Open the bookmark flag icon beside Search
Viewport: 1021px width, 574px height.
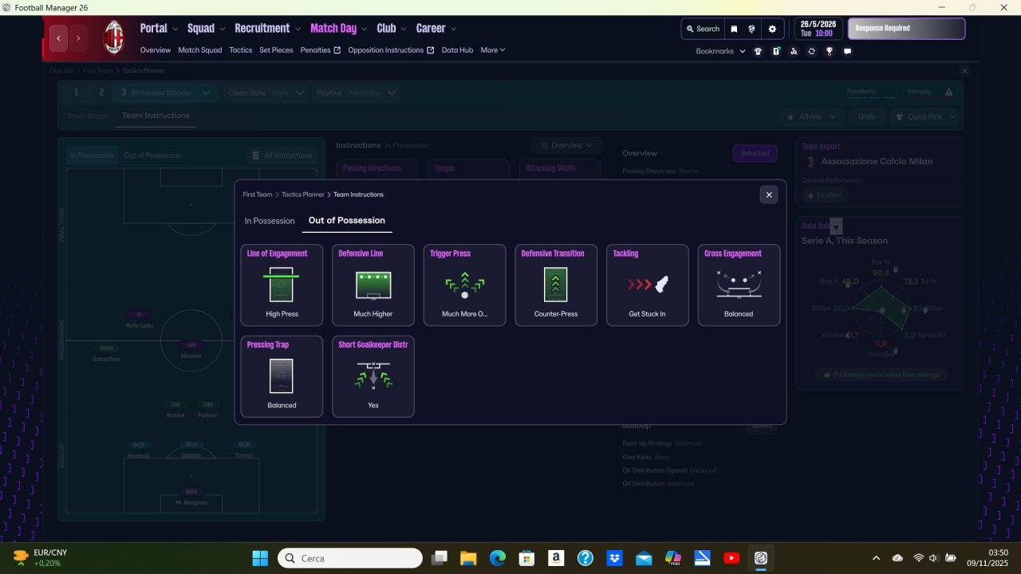(734, 29)
